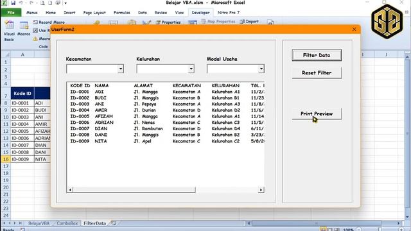
Task: Click the zoom slider handle in the status bar
Action: point(380,230)
